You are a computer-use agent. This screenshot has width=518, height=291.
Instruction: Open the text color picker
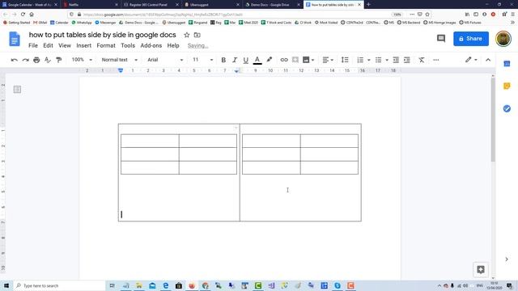257,60
